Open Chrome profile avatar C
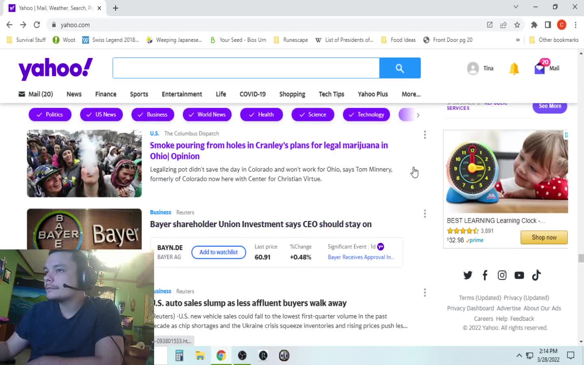This screenshot has height=365, width=584. click(562, 25)
